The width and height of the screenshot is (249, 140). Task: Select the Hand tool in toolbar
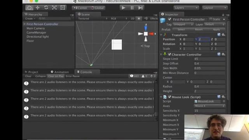click(x=30, y=8)
